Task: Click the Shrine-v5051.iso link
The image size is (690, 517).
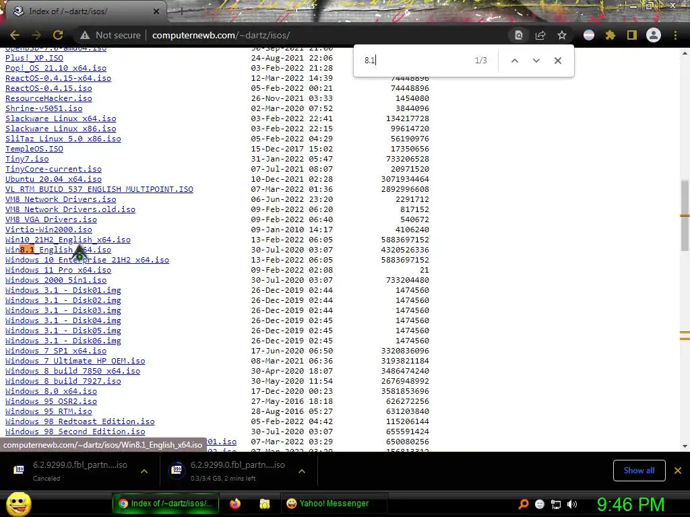Action: click(44, 108)
